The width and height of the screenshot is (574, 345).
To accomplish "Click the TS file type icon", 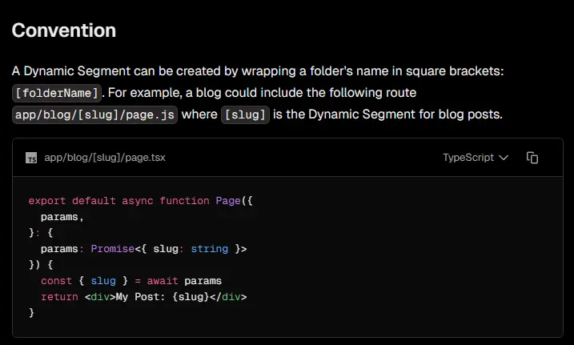I will pos(31,158).
